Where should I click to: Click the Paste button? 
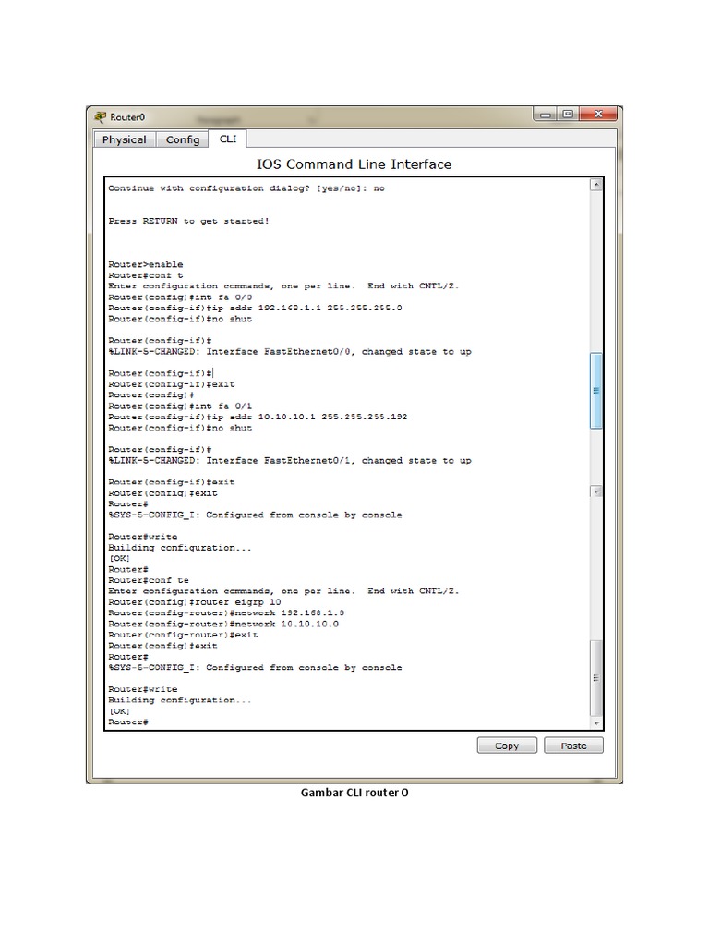573,746
